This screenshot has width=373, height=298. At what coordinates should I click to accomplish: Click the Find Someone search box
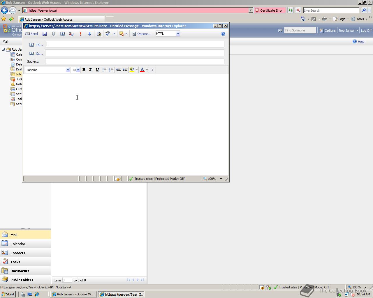300,30
